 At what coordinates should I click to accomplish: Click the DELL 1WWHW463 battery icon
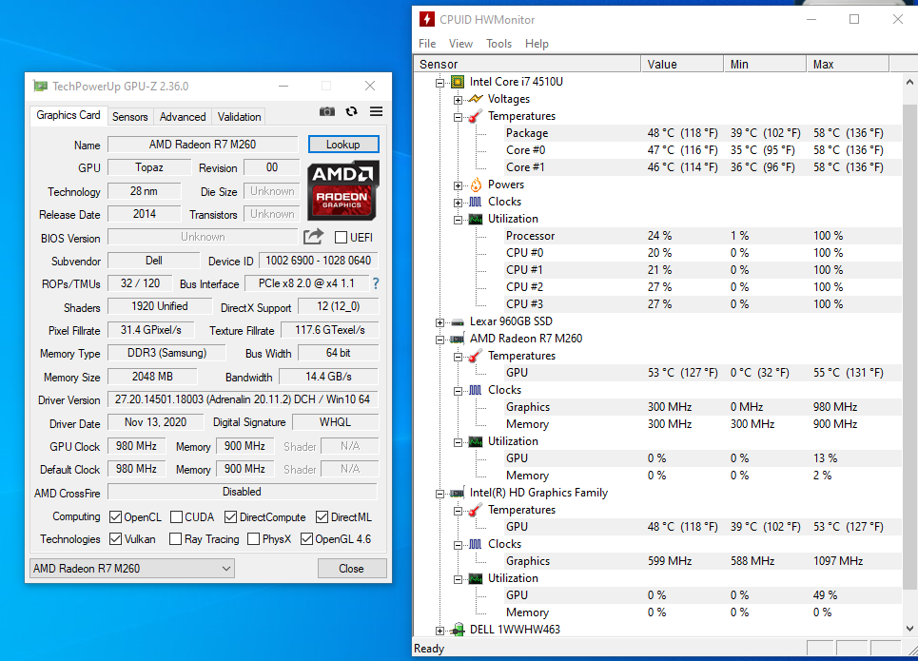(x=458, y=630)
